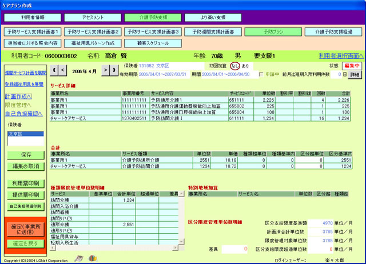
Task: Click 編集の取消 button
Action: click(x=26, y=166)
